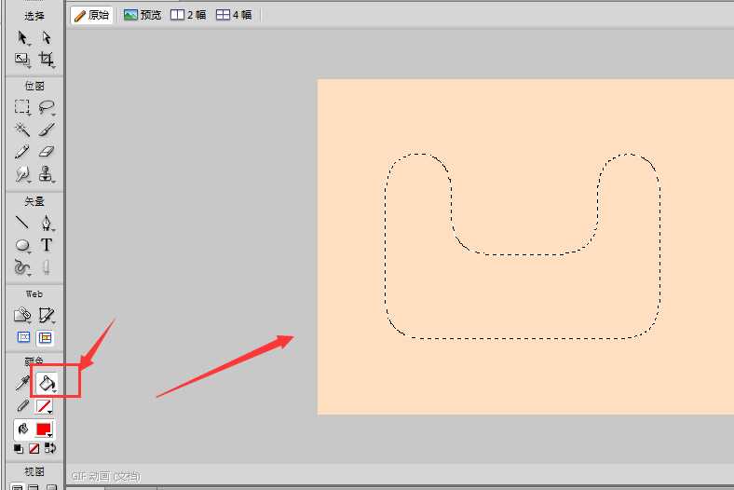This screenshot has height=490, width=734.
Task: Select the Line tool
Action: coord(22,223)
